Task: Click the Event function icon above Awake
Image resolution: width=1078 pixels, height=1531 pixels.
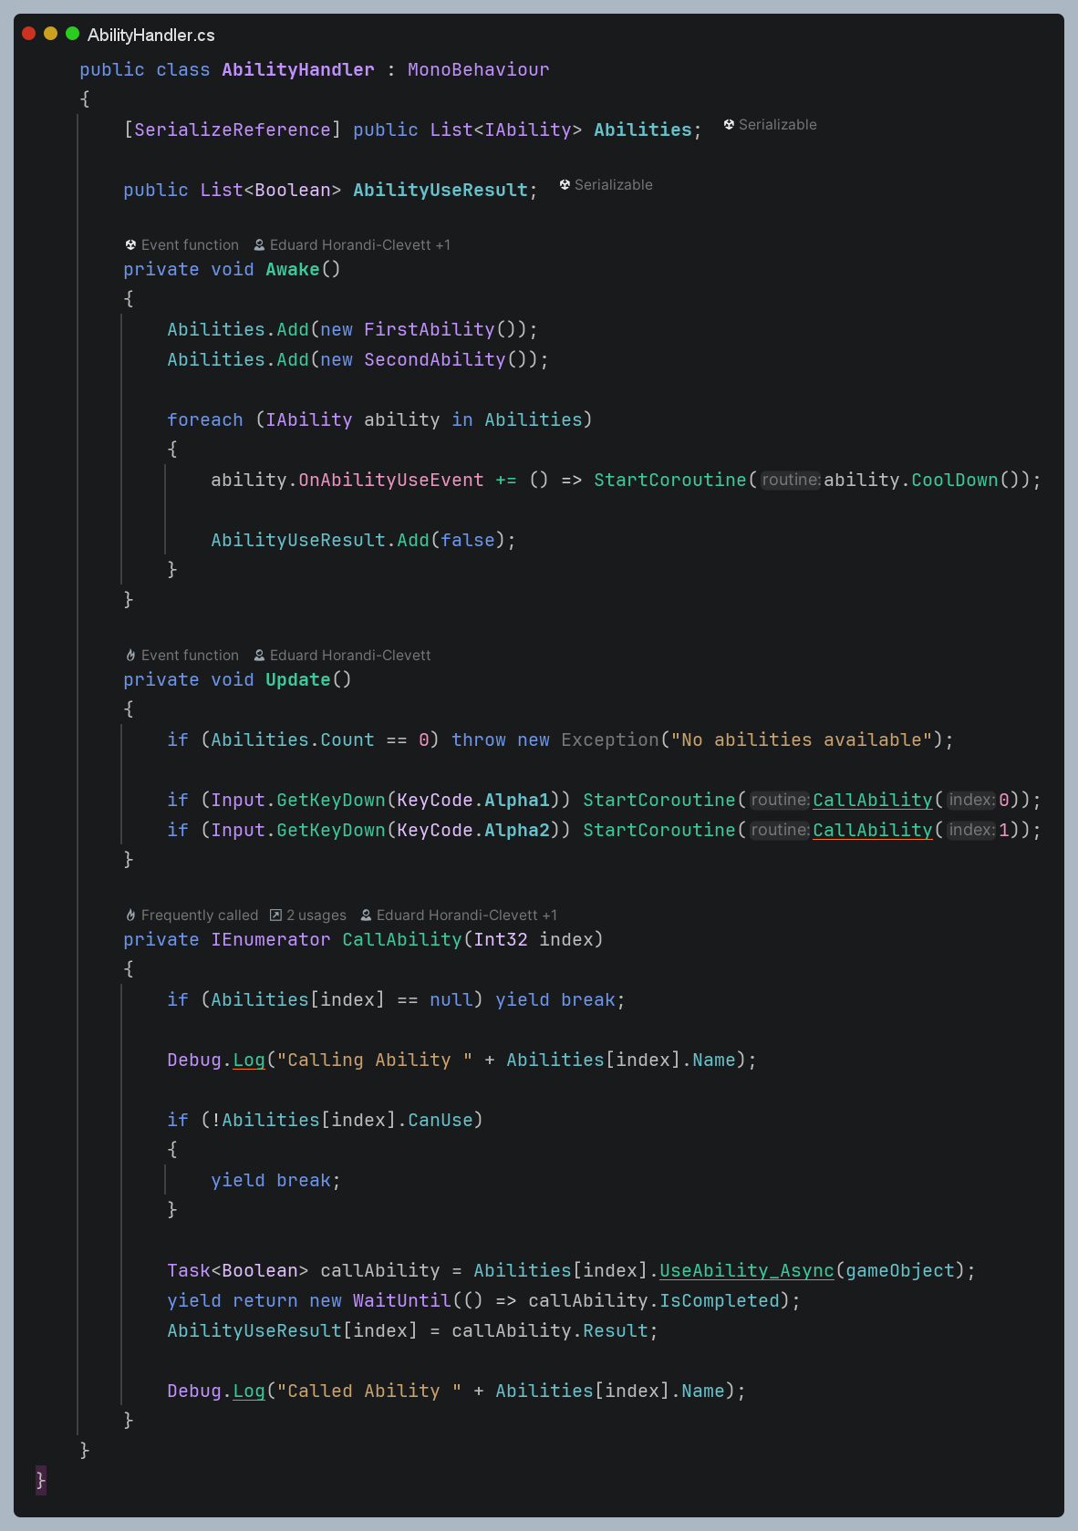Action: click(130, 245)
